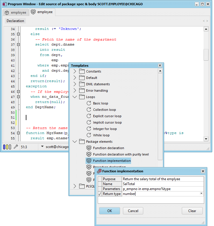Click the Purpose field value

tap(163, 179)
